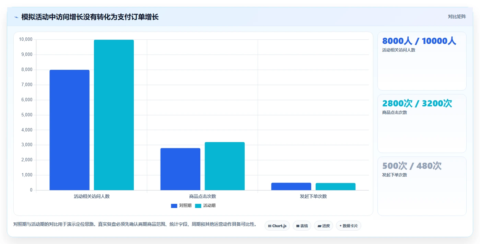
Task: Click the 数据卡片 tag chip
Action: (349, 226)
